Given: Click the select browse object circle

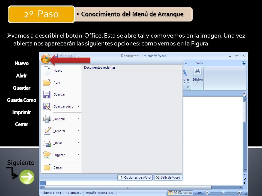Looking at the screenshot, I should (245, 179).
